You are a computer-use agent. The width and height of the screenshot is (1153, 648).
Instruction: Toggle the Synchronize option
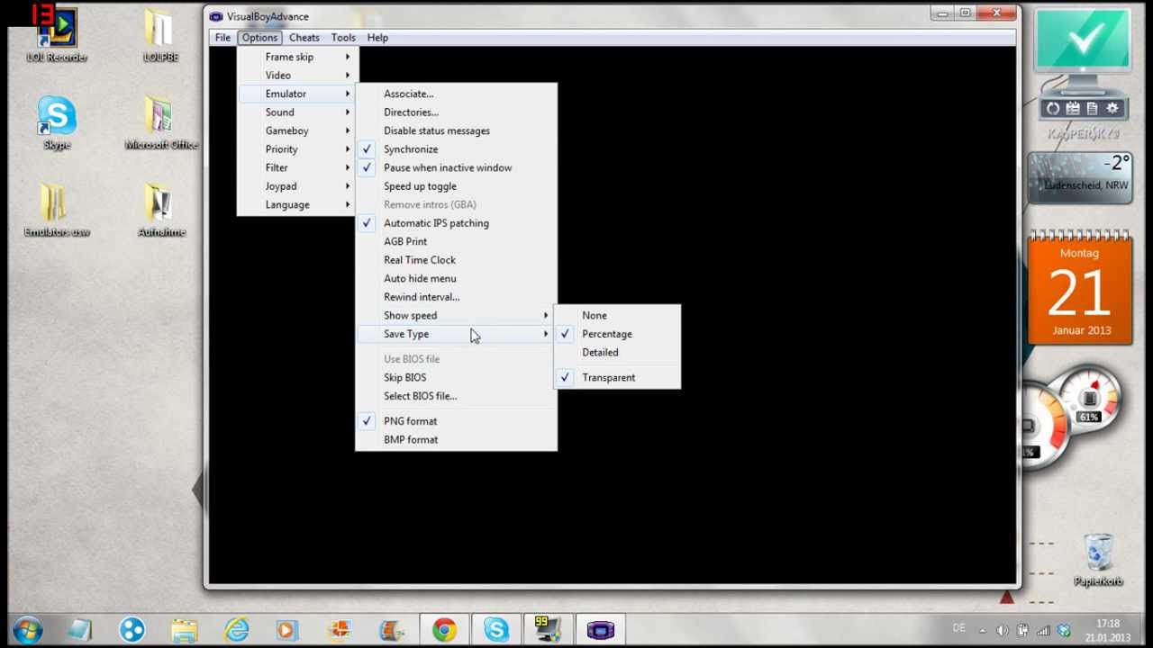[456, 149]
